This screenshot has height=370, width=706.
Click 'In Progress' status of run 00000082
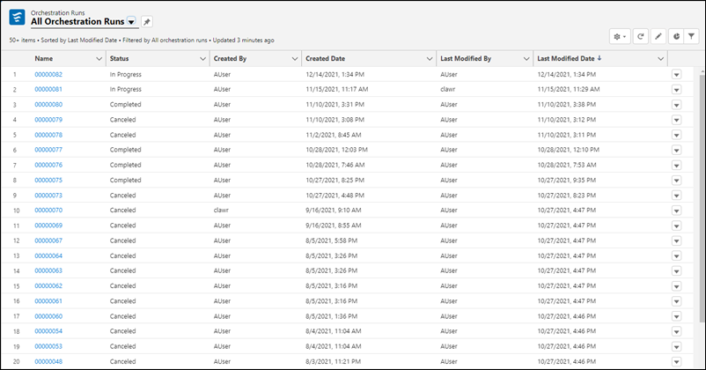point(126,74)
